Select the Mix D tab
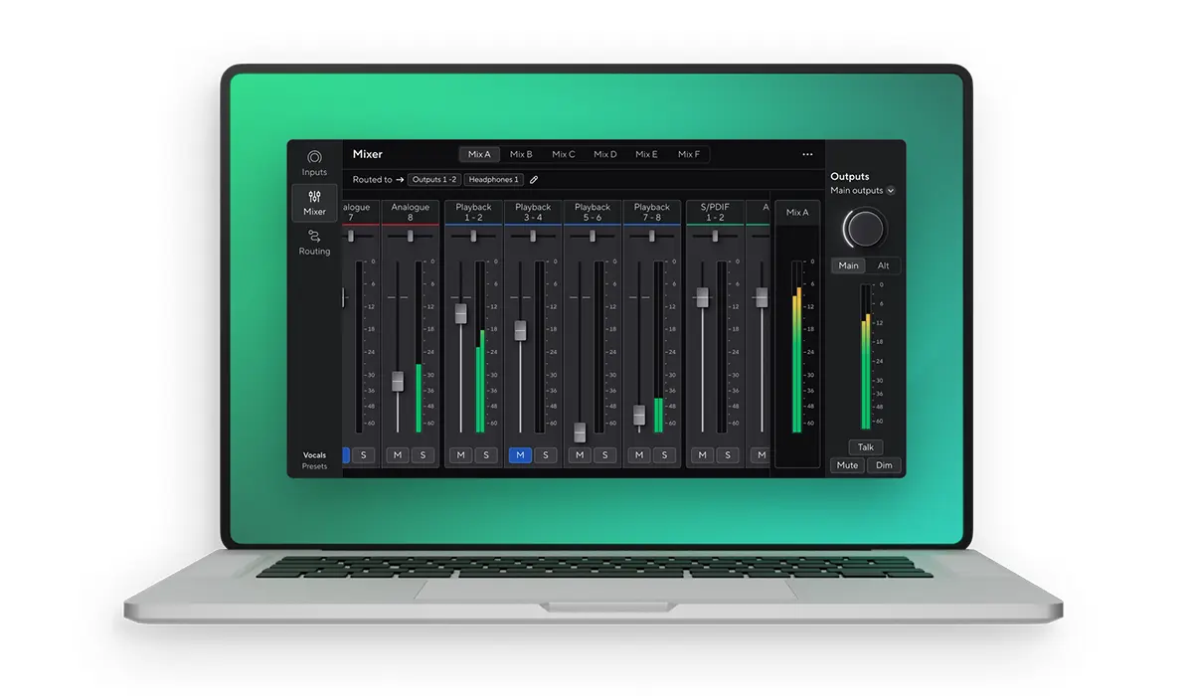 (x=604, y=154)
